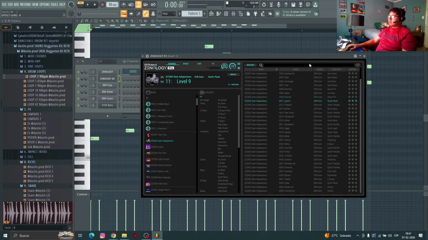Open ZENOLOGY hamburger menu icon
The width and height of the screenshot is (428, 240).
click(x=239, y=64)
